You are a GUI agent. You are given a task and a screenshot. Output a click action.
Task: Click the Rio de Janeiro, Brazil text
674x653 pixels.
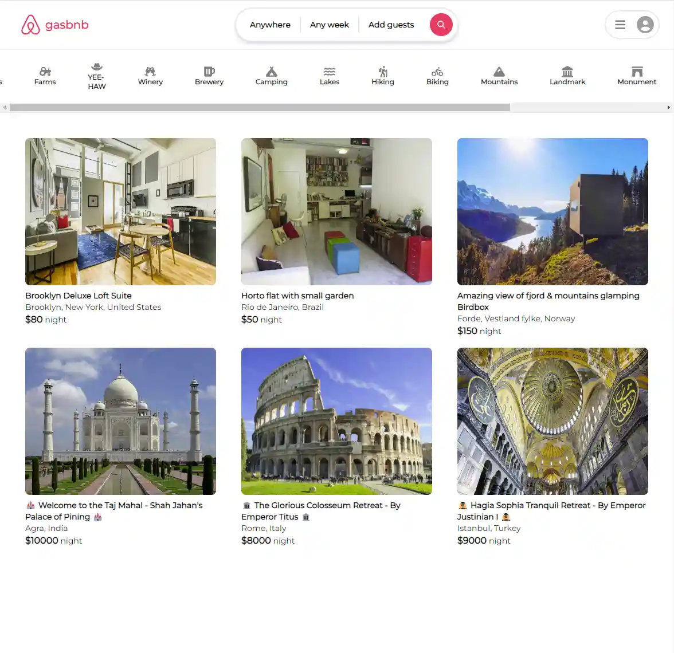pyautogui.click(x=283, y=307)
